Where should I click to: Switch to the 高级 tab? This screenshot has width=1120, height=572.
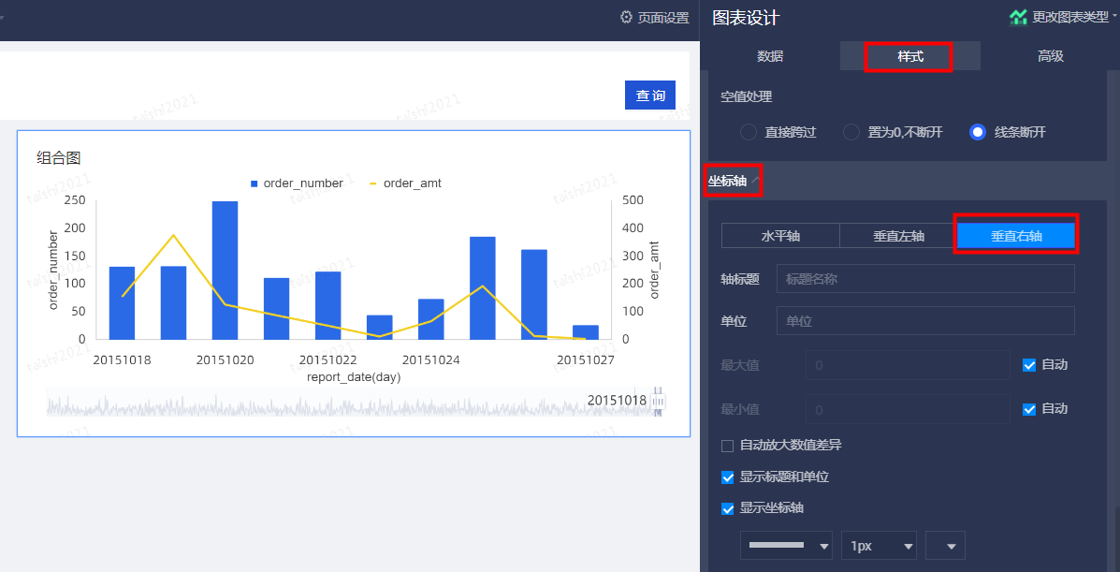(x=1050, y=56)
